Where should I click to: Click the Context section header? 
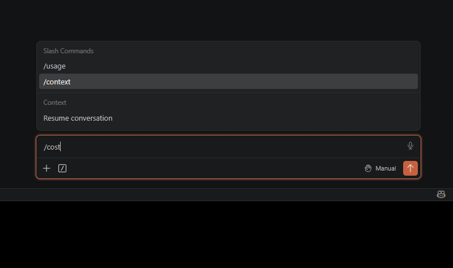(55, 103)
